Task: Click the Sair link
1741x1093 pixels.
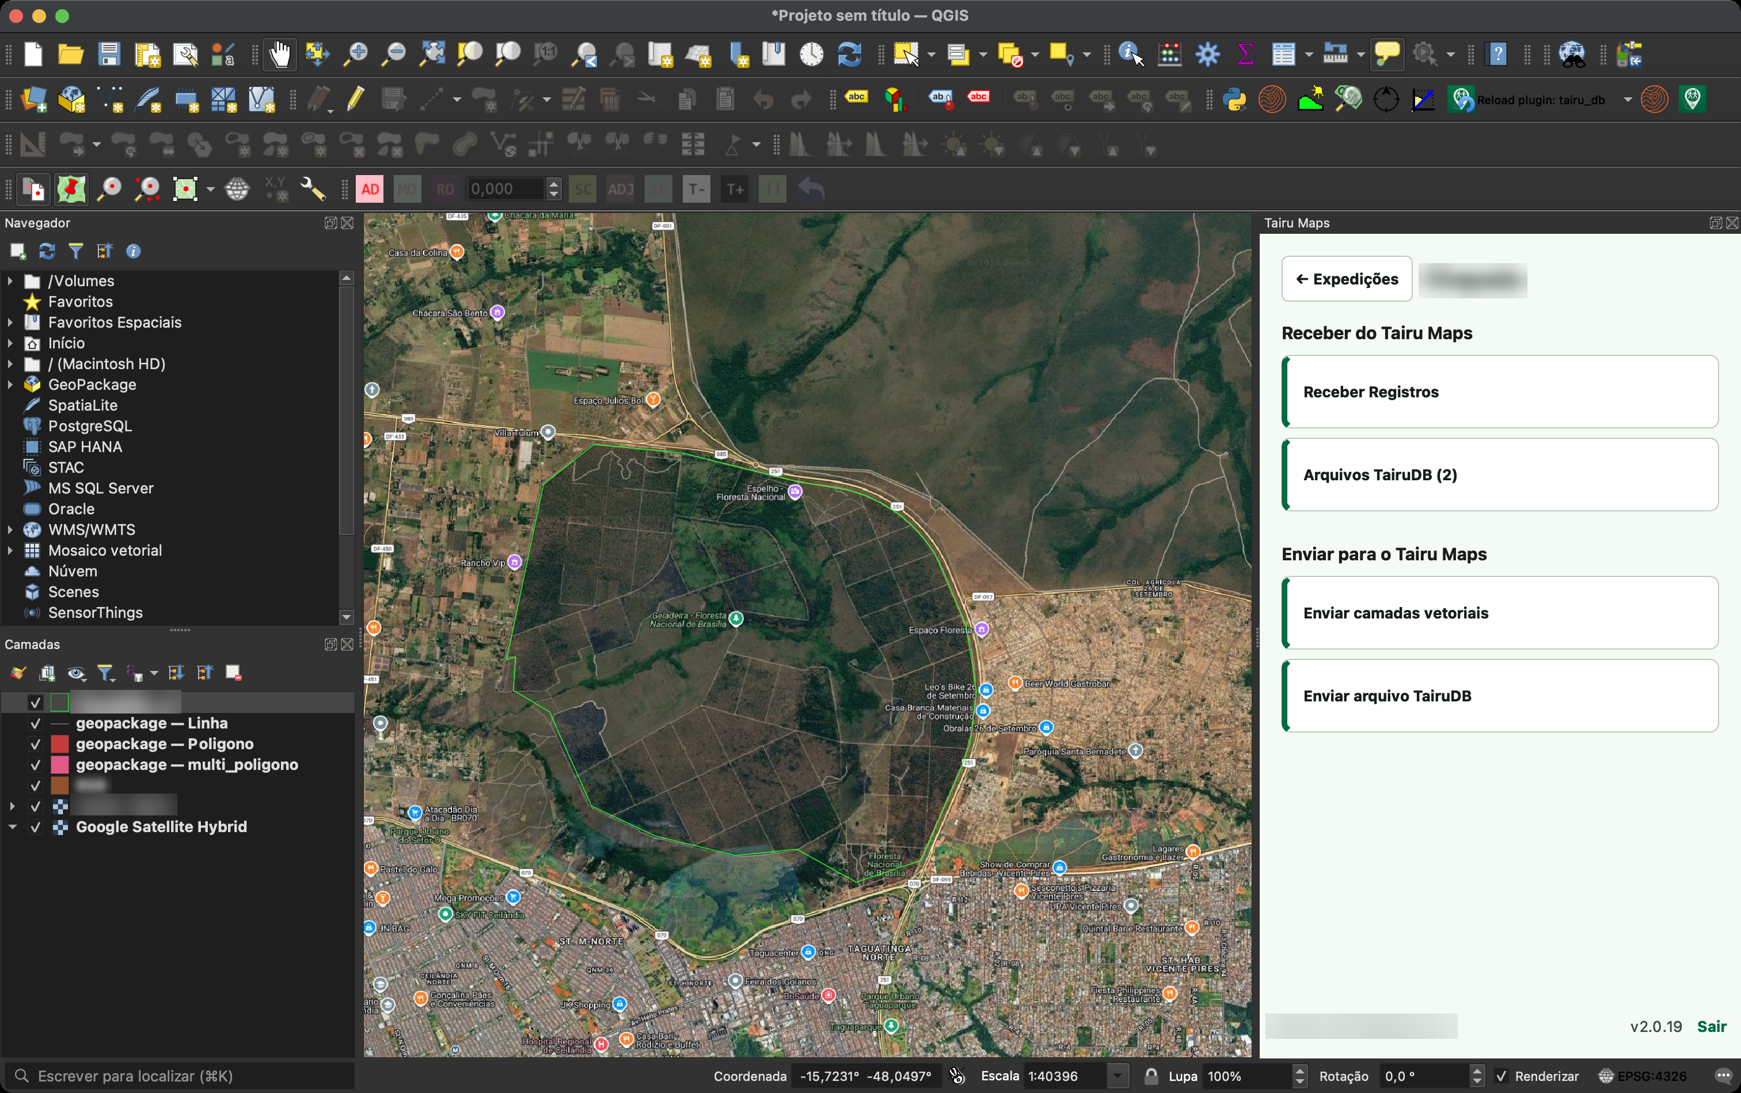Action: click(1712, 1027)
